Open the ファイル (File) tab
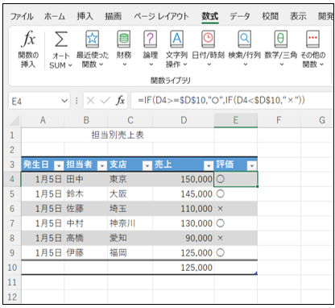Screen dimensions: 335x308 pos(22,17)
